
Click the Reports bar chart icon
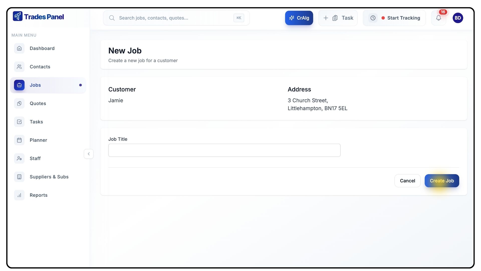[19, 195]
